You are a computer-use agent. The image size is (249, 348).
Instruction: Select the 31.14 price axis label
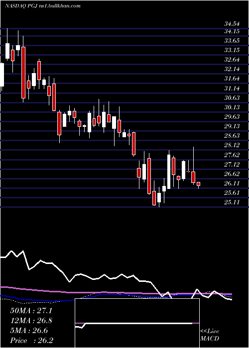[232, 88]
